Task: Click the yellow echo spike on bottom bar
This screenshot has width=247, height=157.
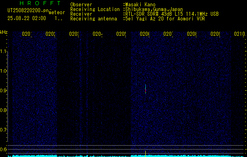Action: pos(145,154)
